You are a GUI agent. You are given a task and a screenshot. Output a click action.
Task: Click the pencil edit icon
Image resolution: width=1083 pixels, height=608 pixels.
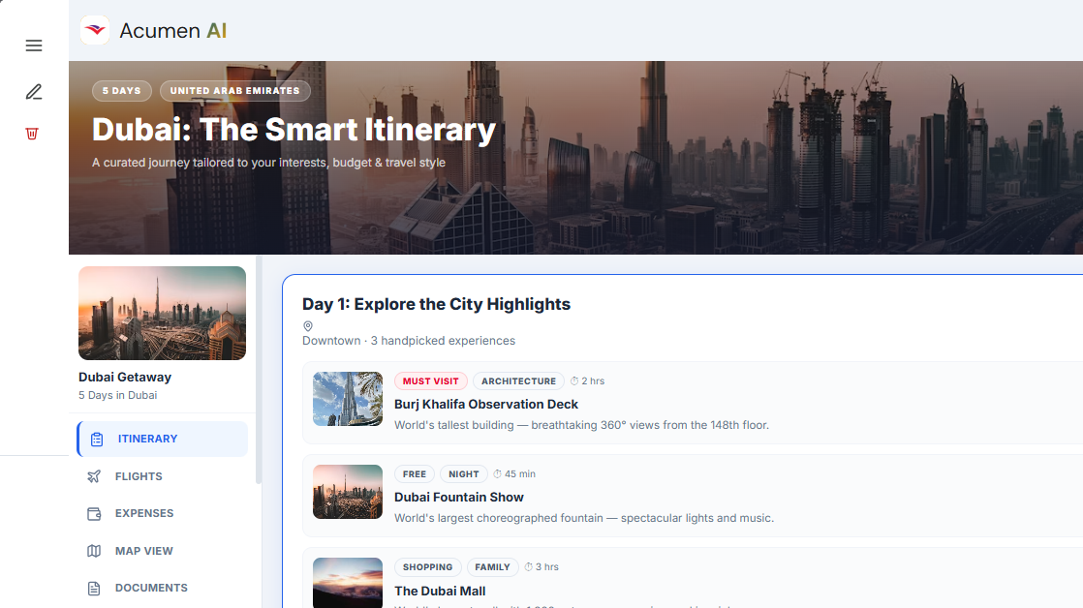click(34, 92)
